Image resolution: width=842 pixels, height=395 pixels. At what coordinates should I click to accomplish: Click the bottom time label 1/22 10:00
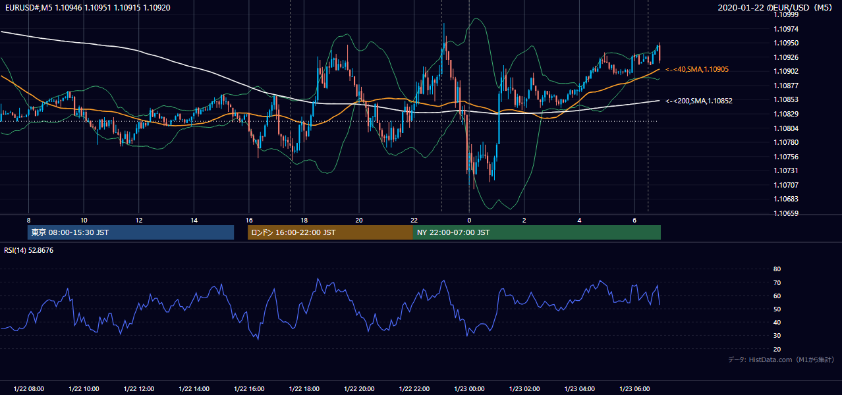tap(84, 389)
